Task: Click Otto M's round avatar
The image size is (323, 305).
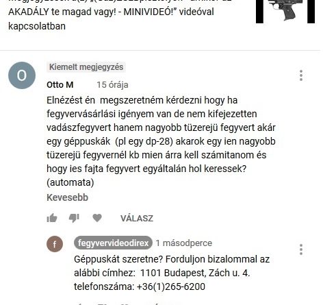Action: point(22,75)
